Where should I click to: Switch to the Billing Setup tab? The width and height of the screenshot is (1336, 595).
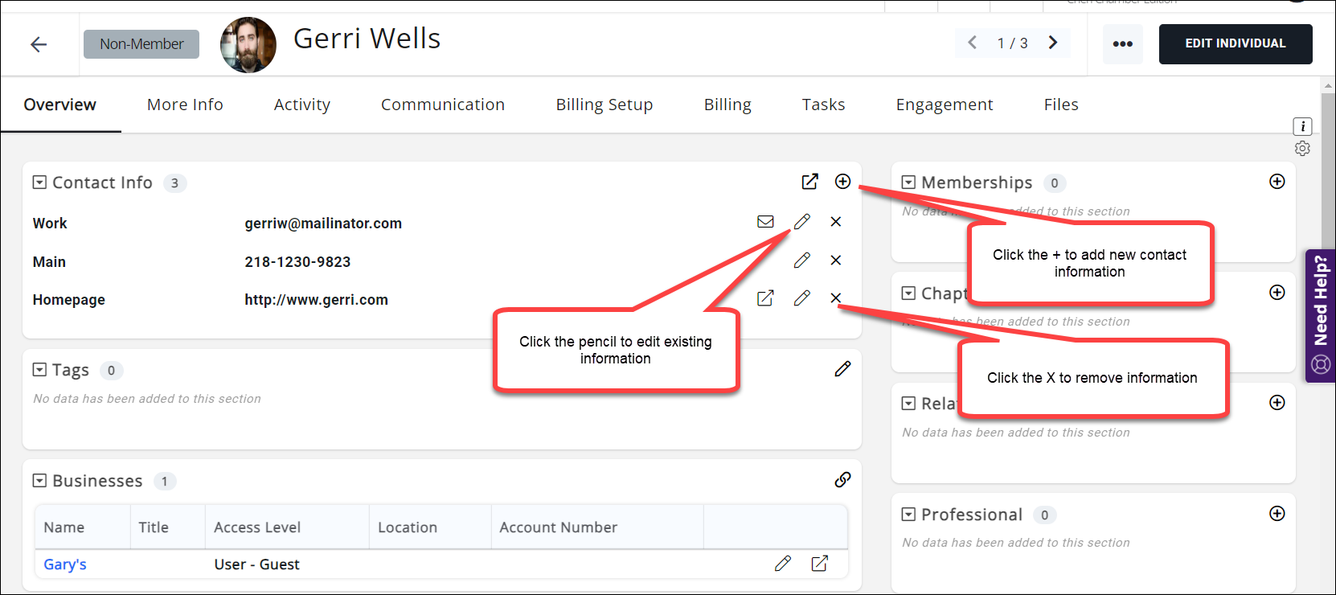click(x=604, y=105)
